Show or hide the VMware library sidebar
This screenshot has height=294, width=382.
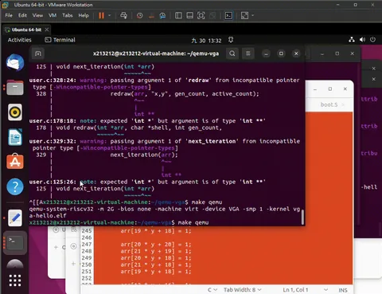click(178, 16)
